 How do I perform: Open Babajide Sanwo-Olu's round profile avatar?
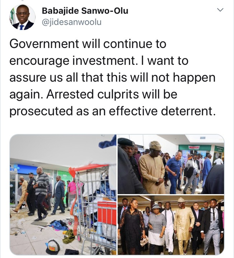click(x=22, y=17)
